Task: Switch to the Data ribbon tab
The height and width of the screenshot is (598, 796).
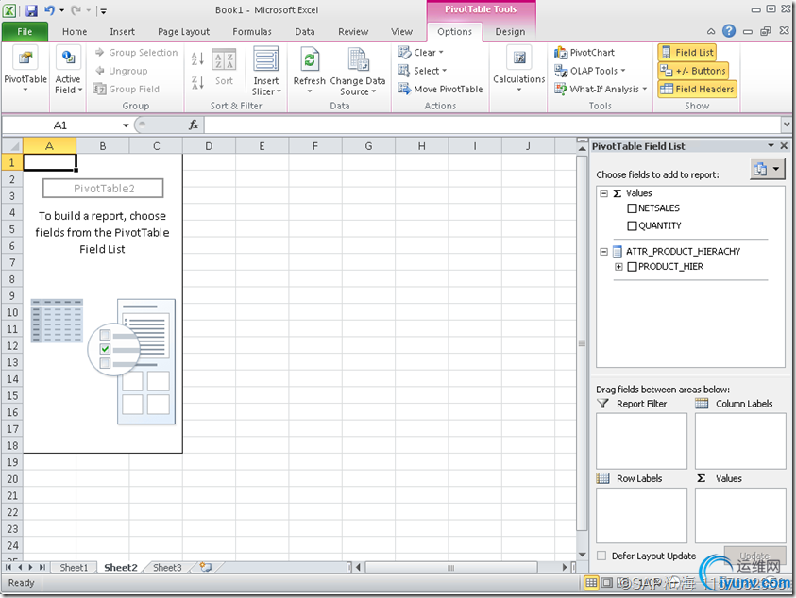Action: pos(305,31)
